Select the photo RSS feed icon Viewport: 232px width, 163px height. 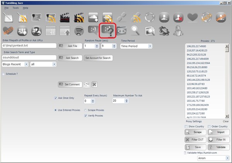[51, 18]
